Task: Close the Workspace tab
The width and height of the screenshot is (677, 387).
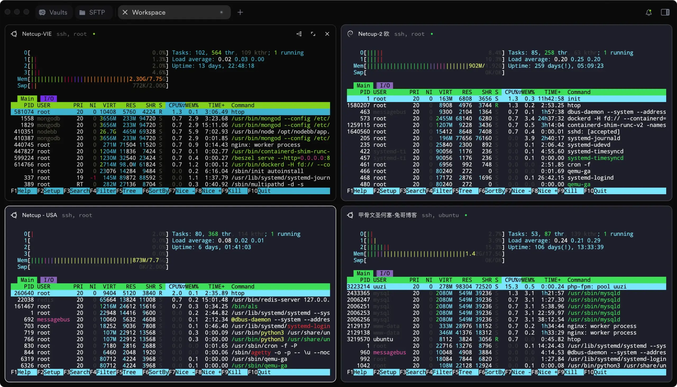Action: tap(125, 12)
